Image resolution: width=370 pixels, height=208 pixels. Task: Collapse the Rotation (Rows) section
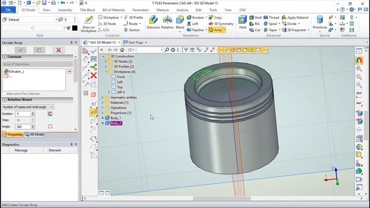[5, 99]
